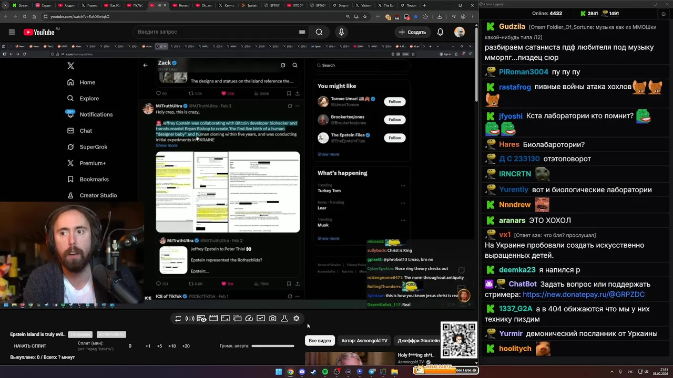
Task: Open Creator Studio in the X sidebar
Action: 92,195
